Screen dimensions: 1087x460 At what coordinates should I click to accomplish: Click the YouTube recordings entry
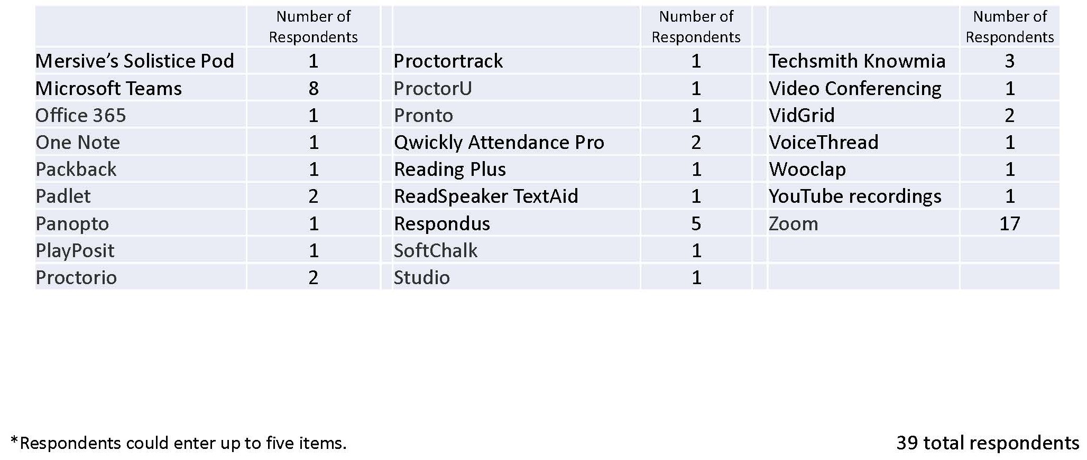pos(855,196)
